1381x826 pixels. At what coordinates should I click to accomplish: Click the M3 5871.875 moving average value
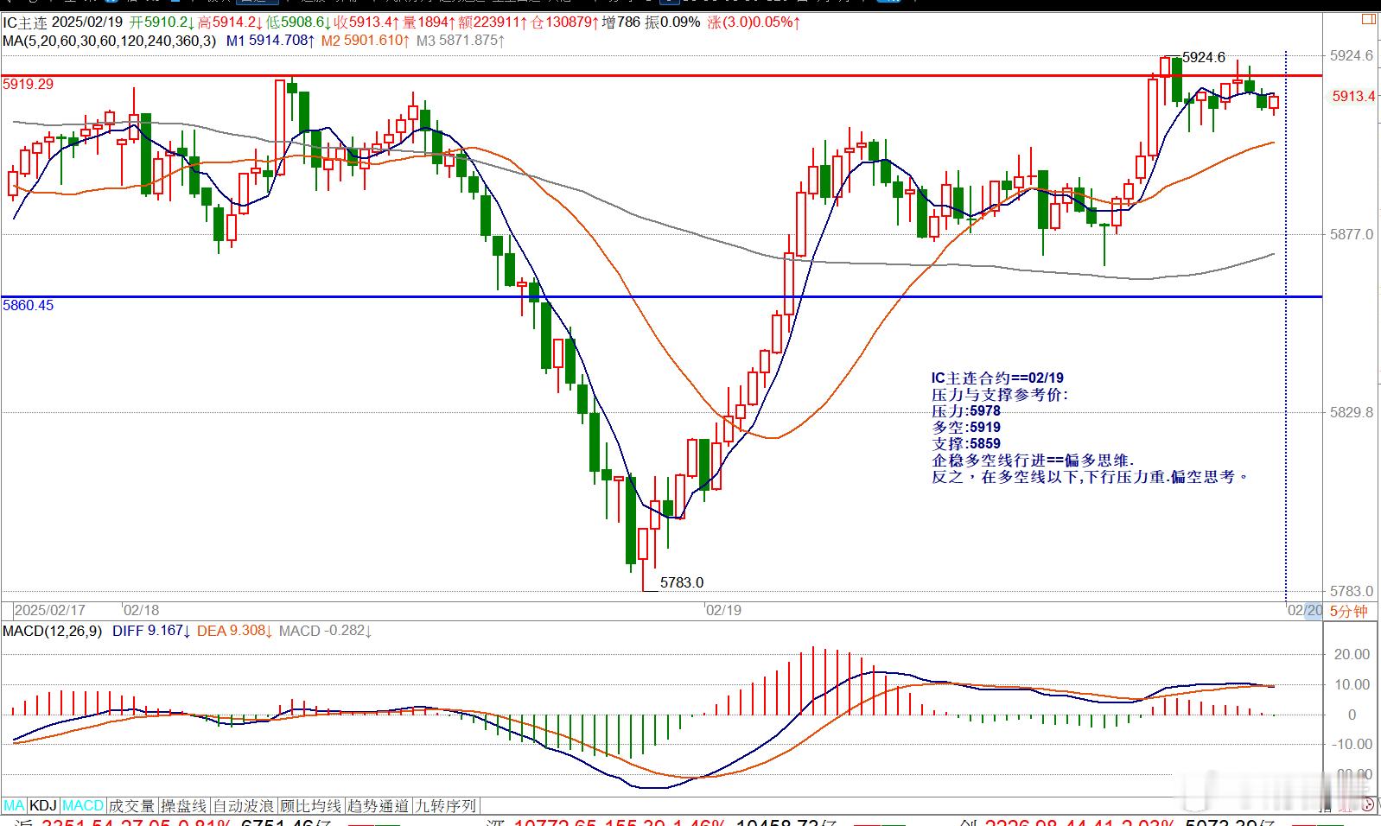tap(460, 40)
